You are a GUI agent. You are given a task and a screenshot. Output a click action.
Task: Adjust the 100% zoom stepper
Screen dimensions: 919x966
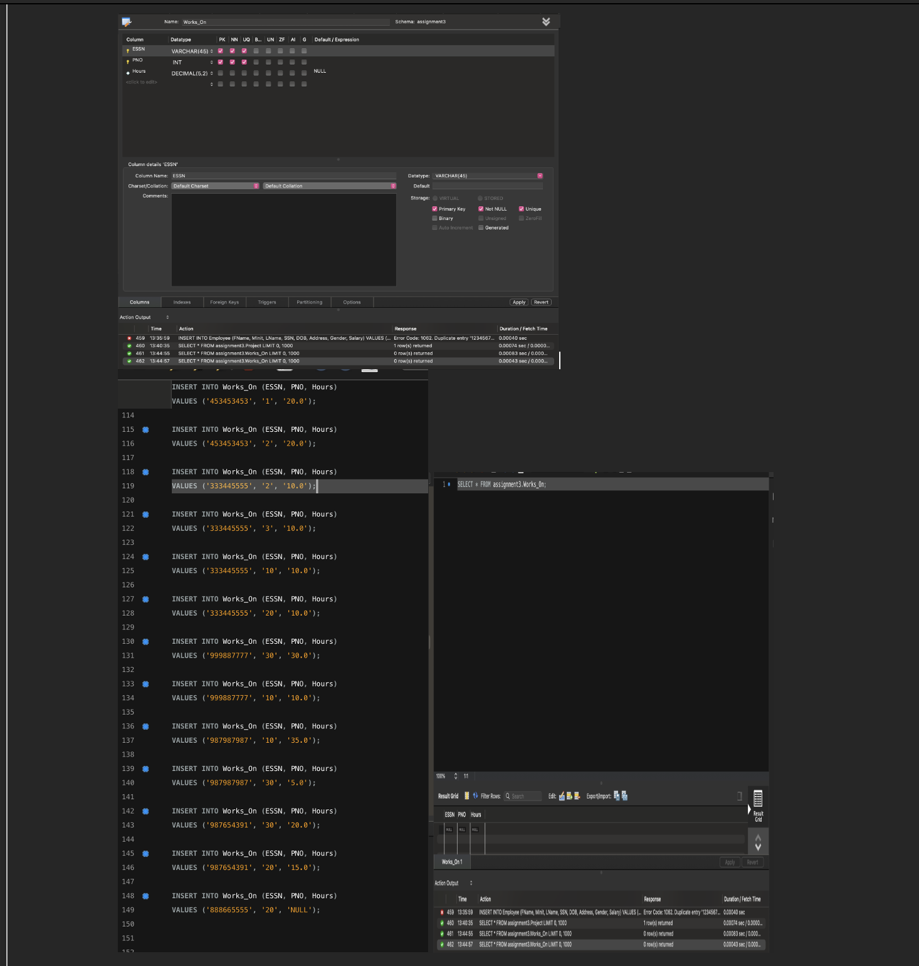tap(456, 776)
